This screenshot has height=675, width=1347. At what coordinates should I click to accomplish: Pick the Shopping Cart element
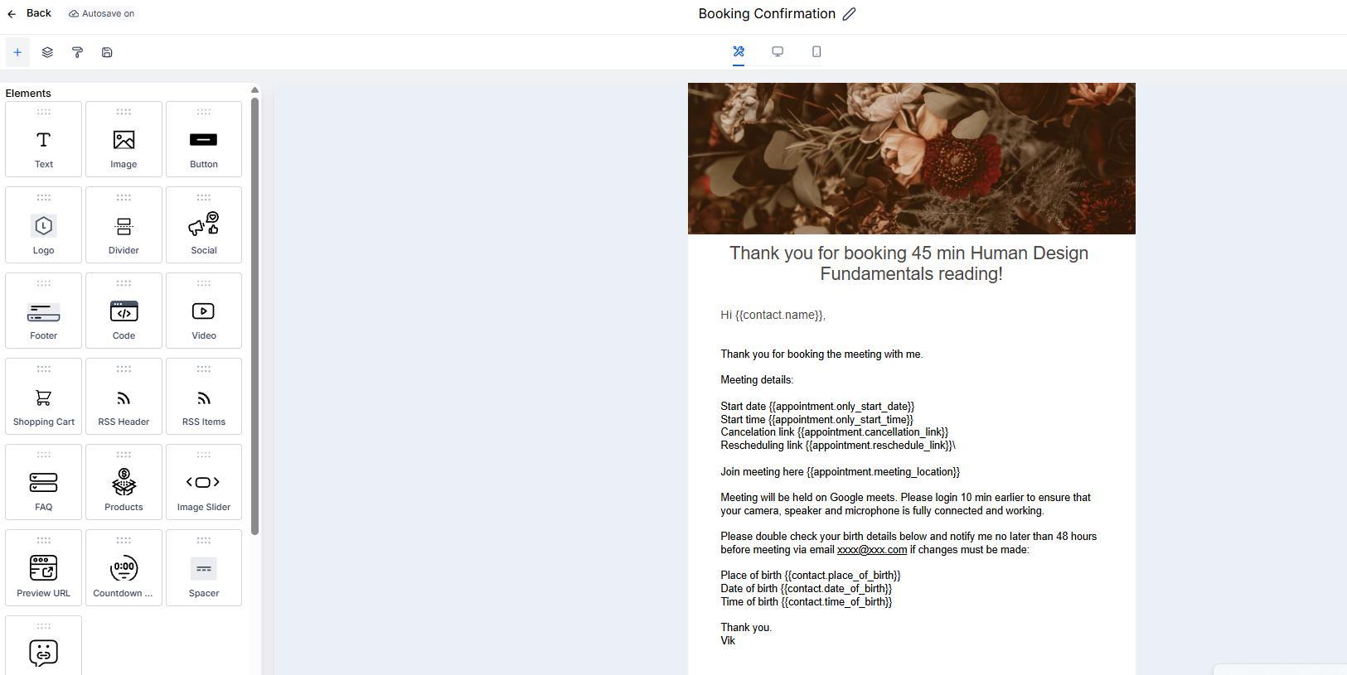click(x=43, y=397)
